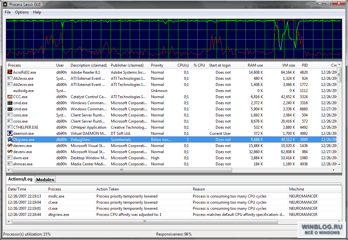Select the CTHELPER.EXE row
The width and height of the screenshot is (348, 240).
(x=171, y=127)
